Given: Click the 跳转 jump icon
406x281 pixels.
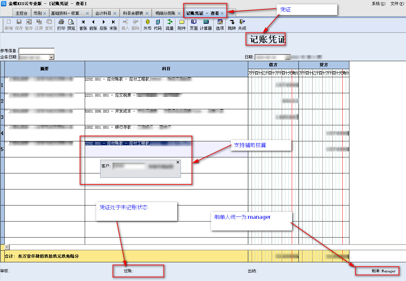Looking at the screenshot, I should (232, 25).
